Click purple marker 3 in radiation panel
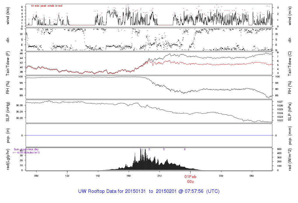Screen dimensions: 298x203 [164, 149]
